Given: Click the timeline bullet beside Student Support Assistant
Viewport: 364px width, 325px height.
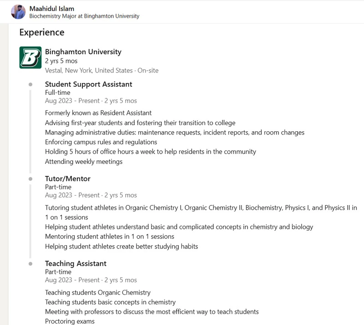Looking at the screenshot, I should pos(30,84).
